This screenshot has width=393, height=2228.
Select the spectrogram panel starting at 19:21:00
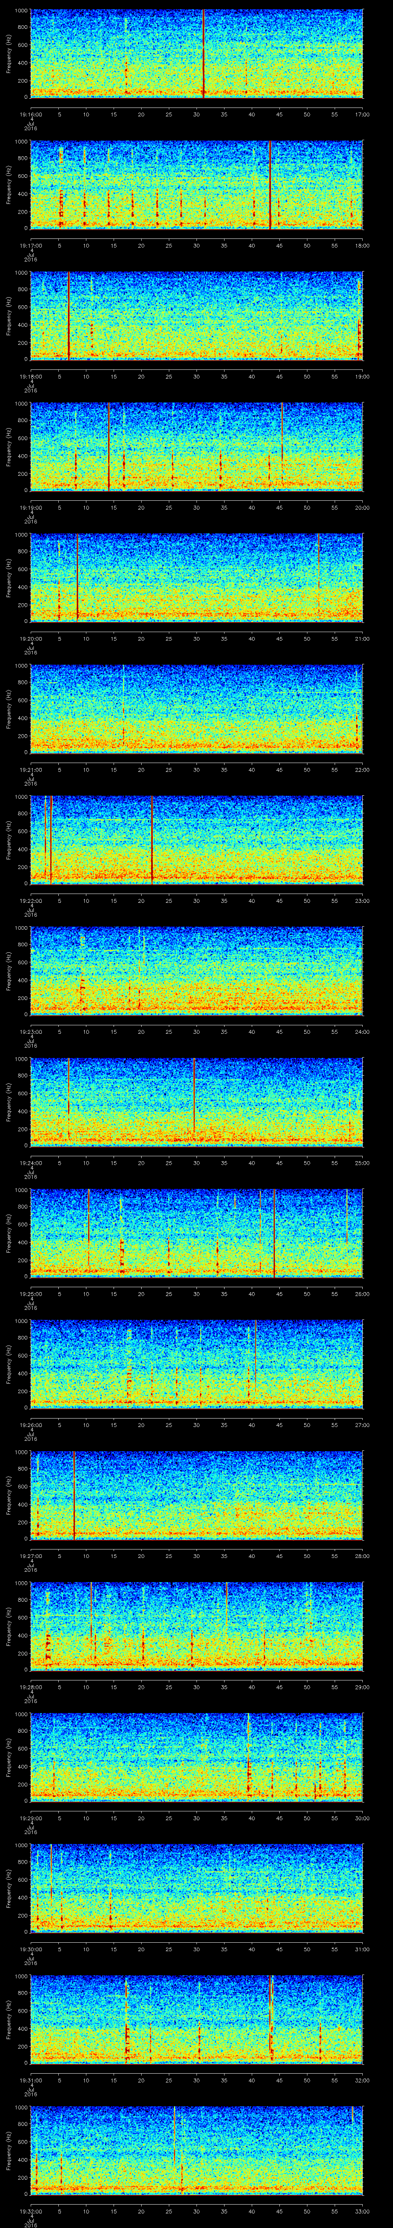pyautogui.click(x=196, y=708)
